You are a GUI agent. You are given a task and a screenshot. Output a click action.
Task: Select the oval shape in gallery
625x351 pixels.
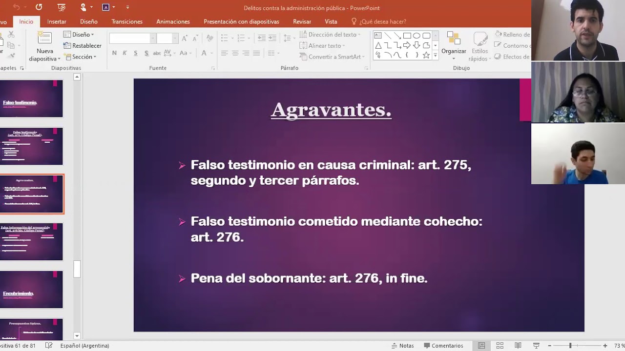click(x=417, y=36)
